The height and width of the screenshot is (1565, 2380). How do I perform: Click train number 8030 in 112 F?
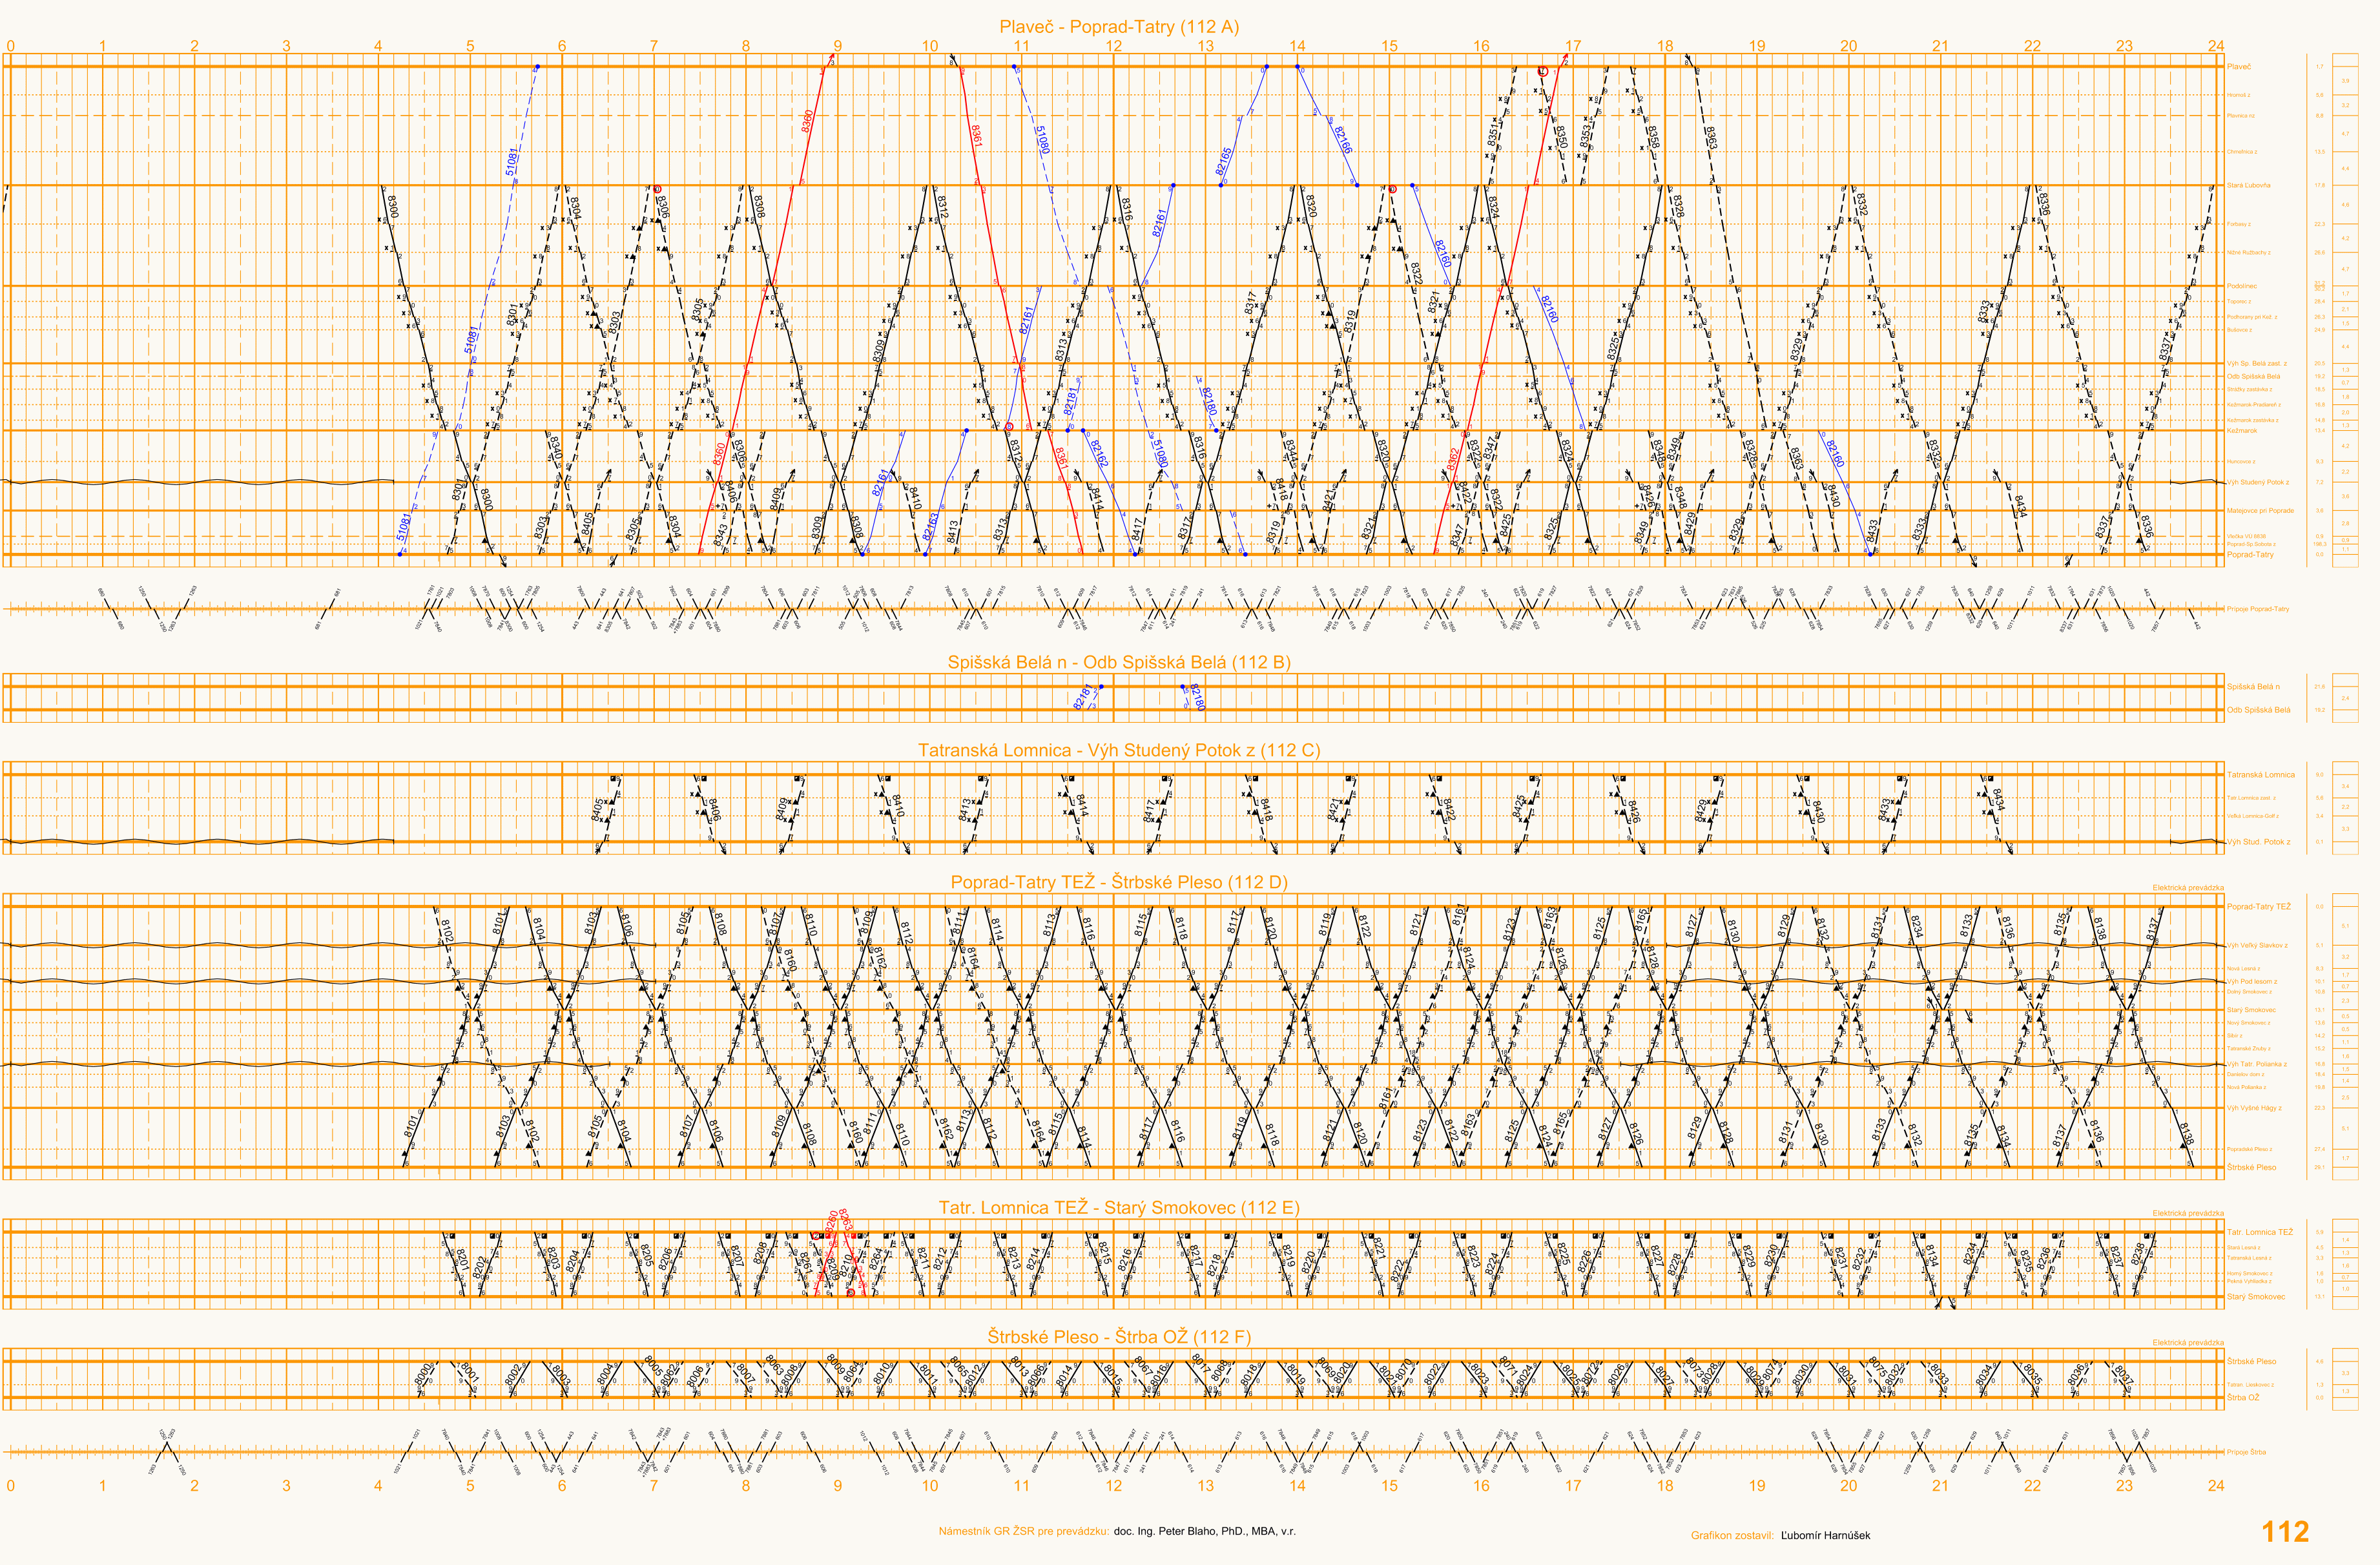[x=1801, y=1374]
